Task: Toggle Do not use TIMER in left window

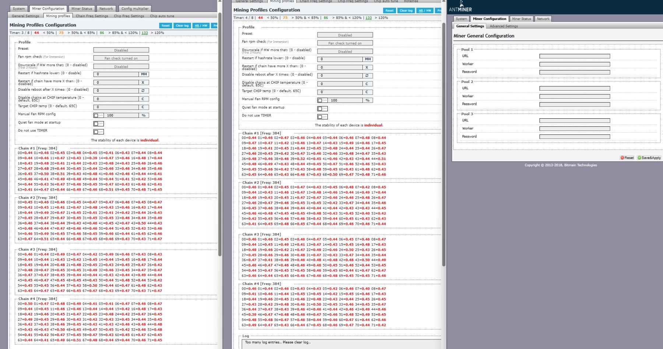Action: (98, 132)
